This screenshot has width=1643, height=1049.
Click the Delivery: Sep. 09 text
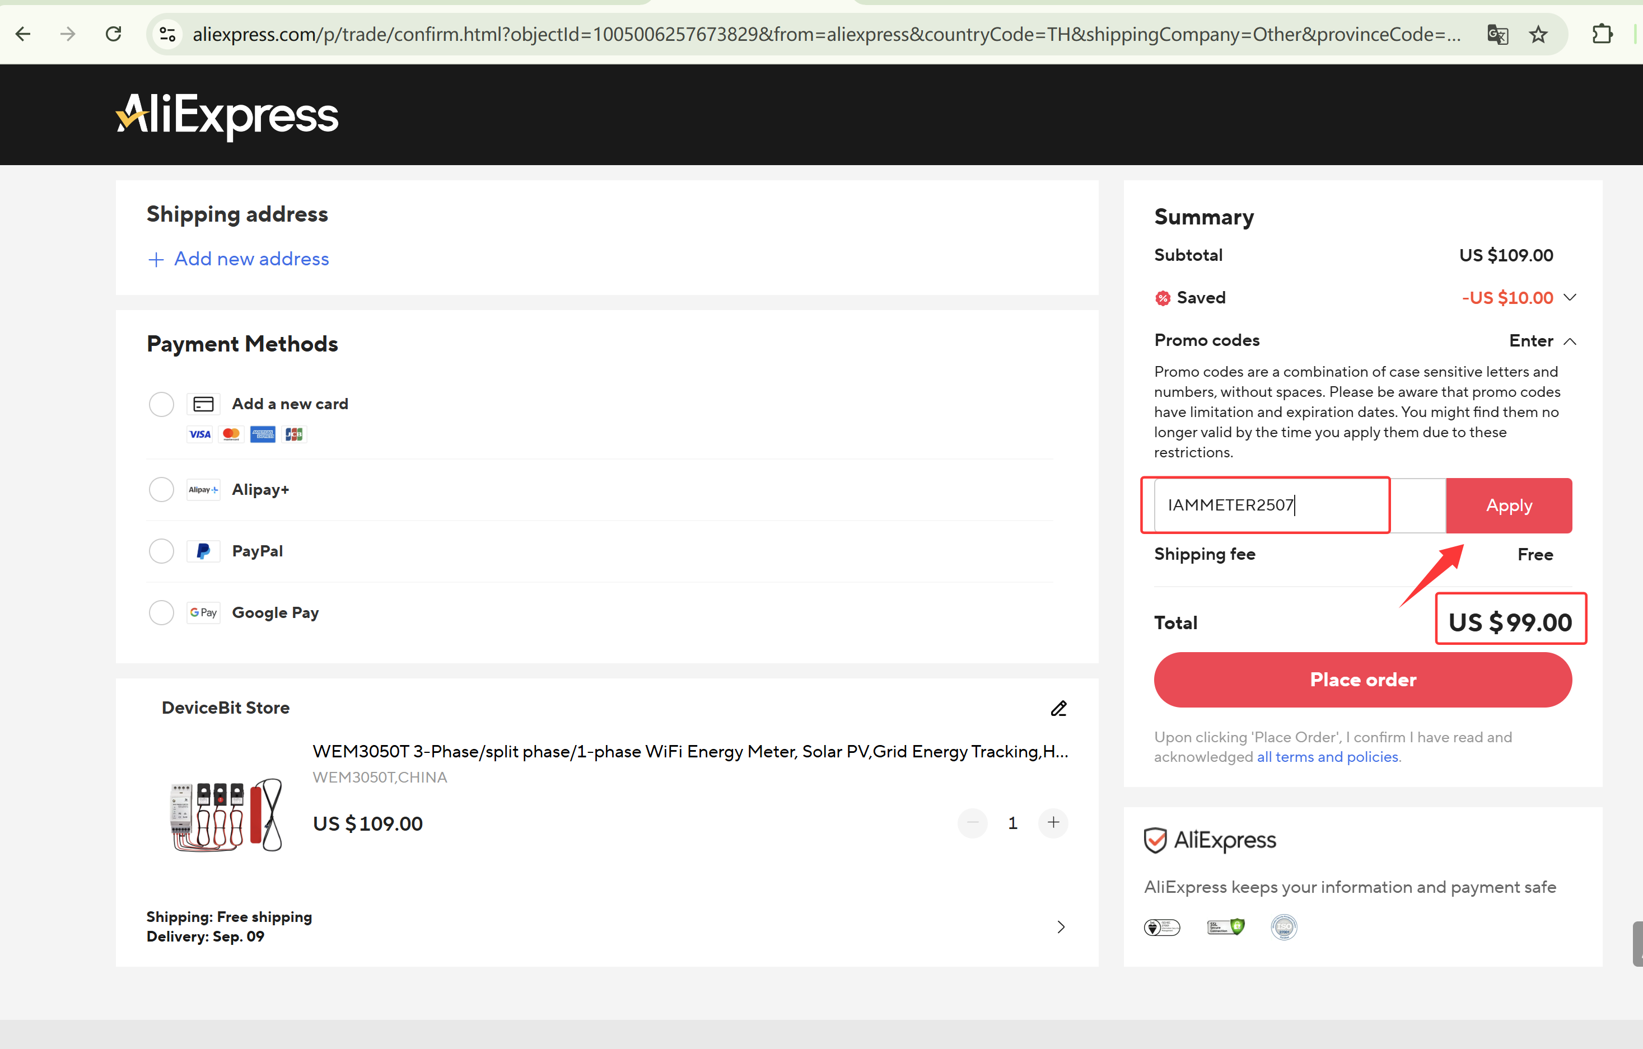(206, 936)
